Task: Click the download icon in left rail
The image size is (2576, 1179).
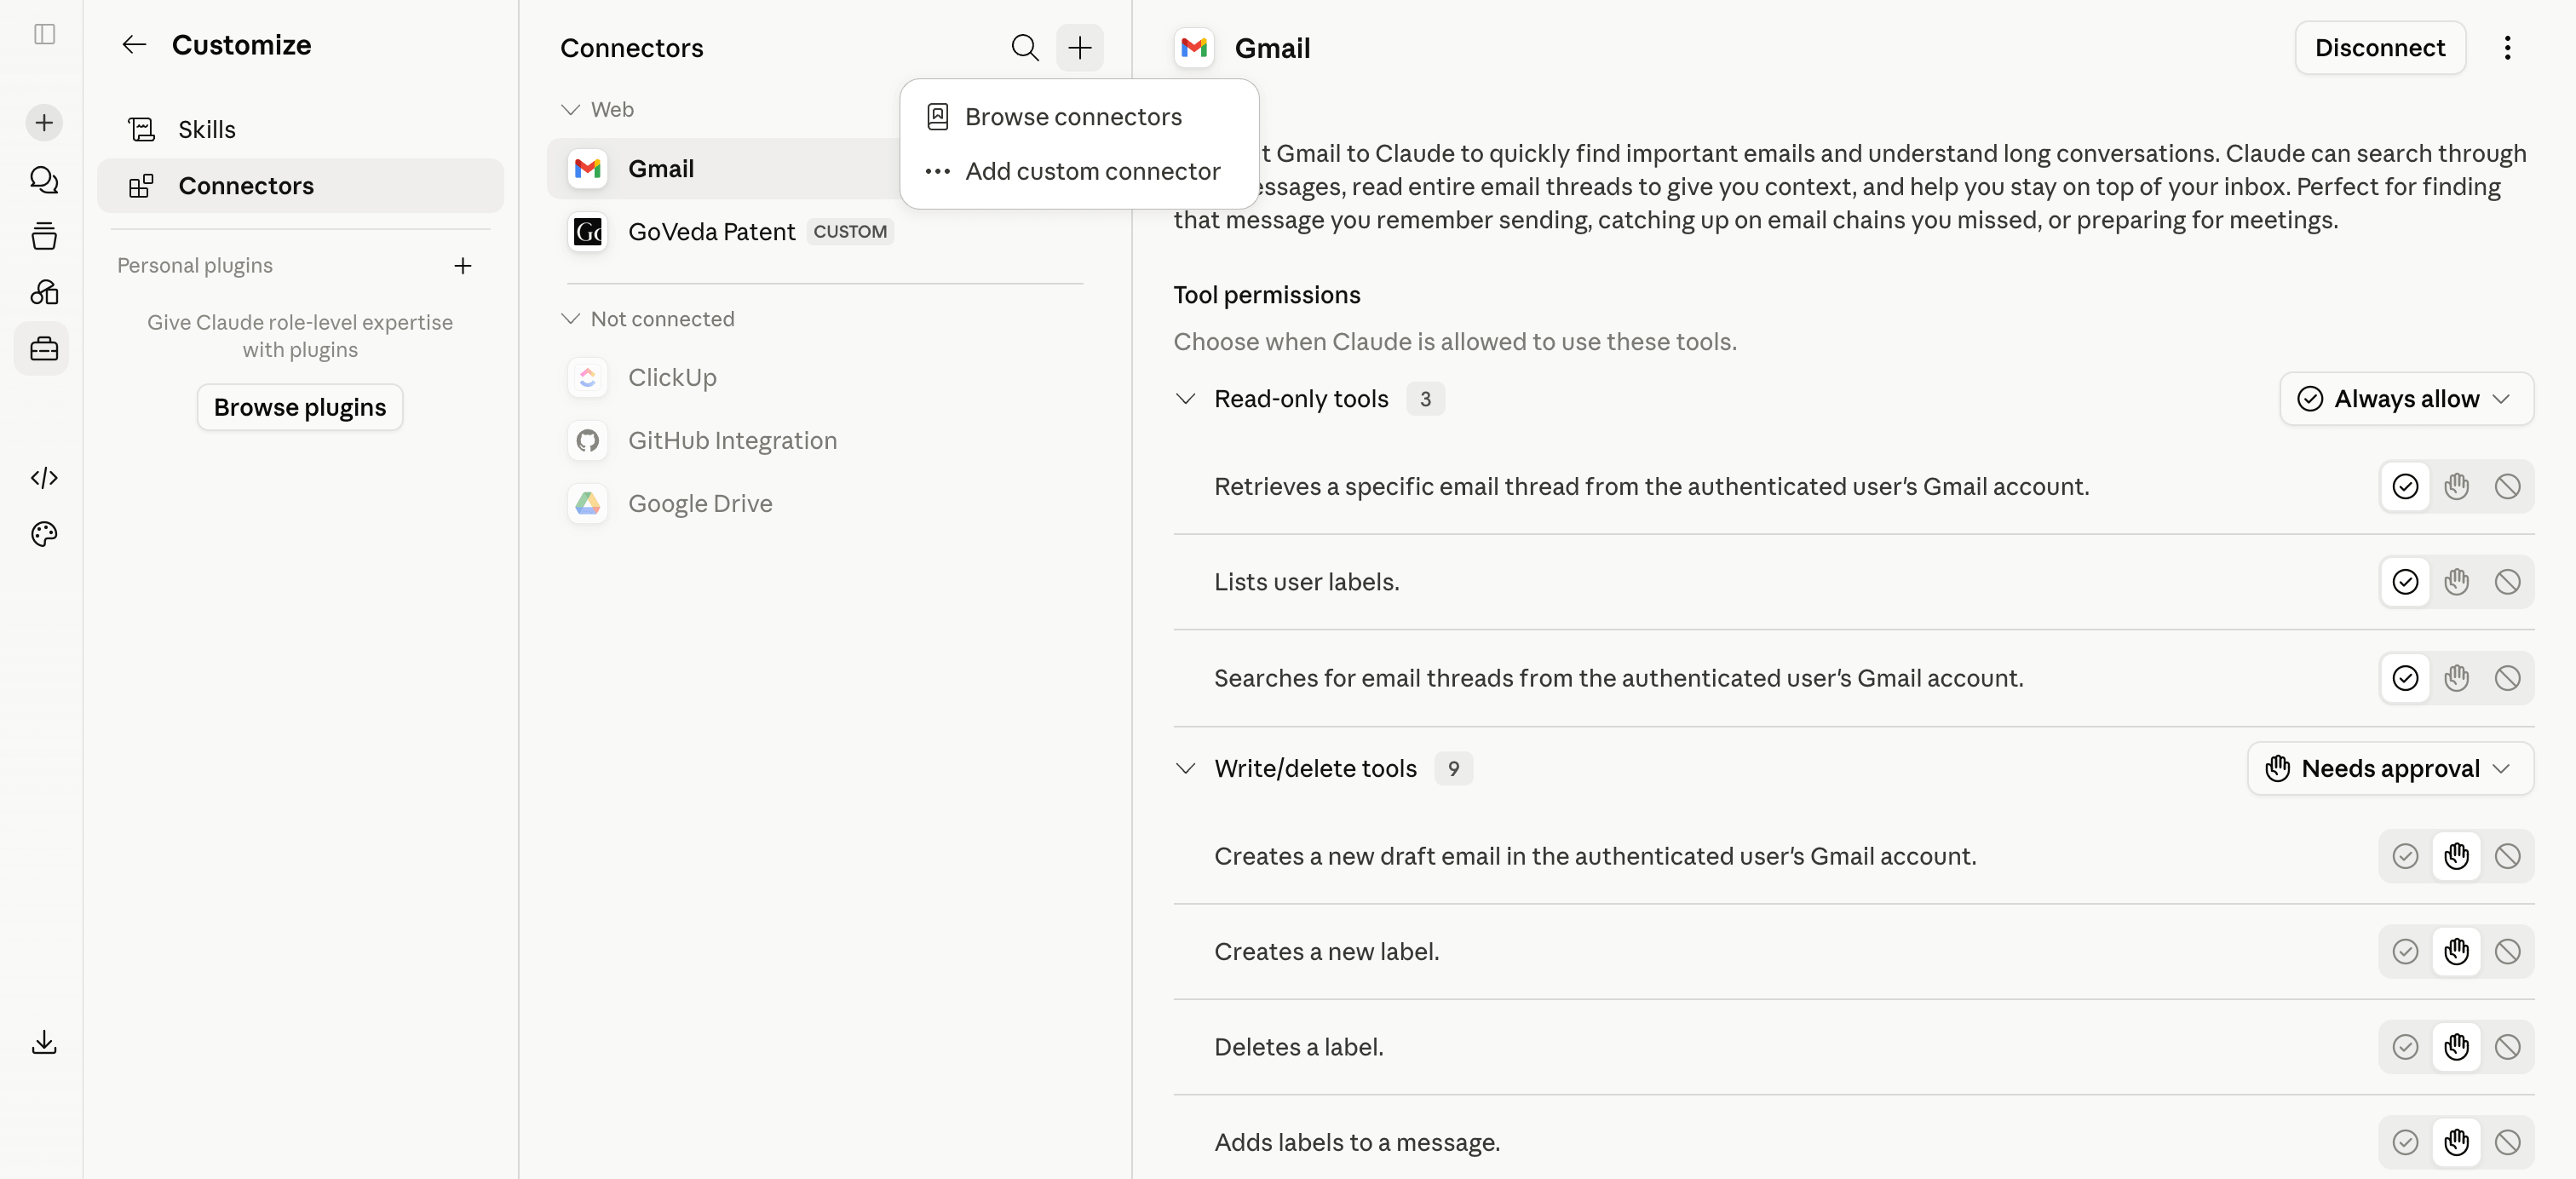Action: tap(44, 1042)
